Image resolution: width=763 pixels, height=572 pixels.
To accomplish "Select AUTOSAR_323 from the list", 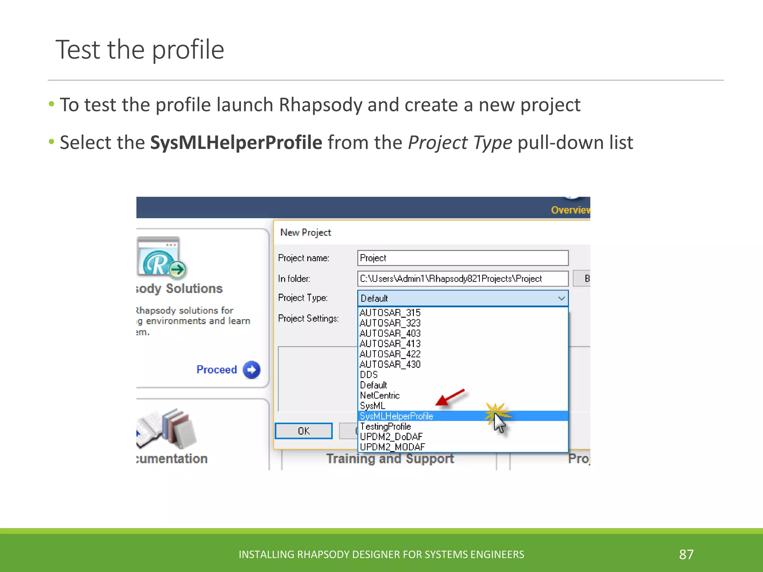I will click(x=463, y=323).
